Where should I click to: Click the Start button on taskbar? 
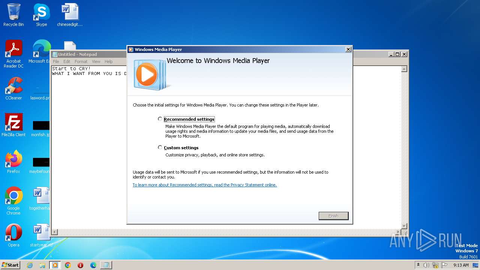[10, 265]
